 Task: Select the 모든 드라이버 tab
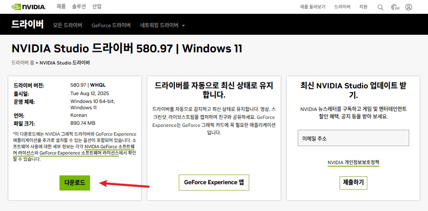67,25
